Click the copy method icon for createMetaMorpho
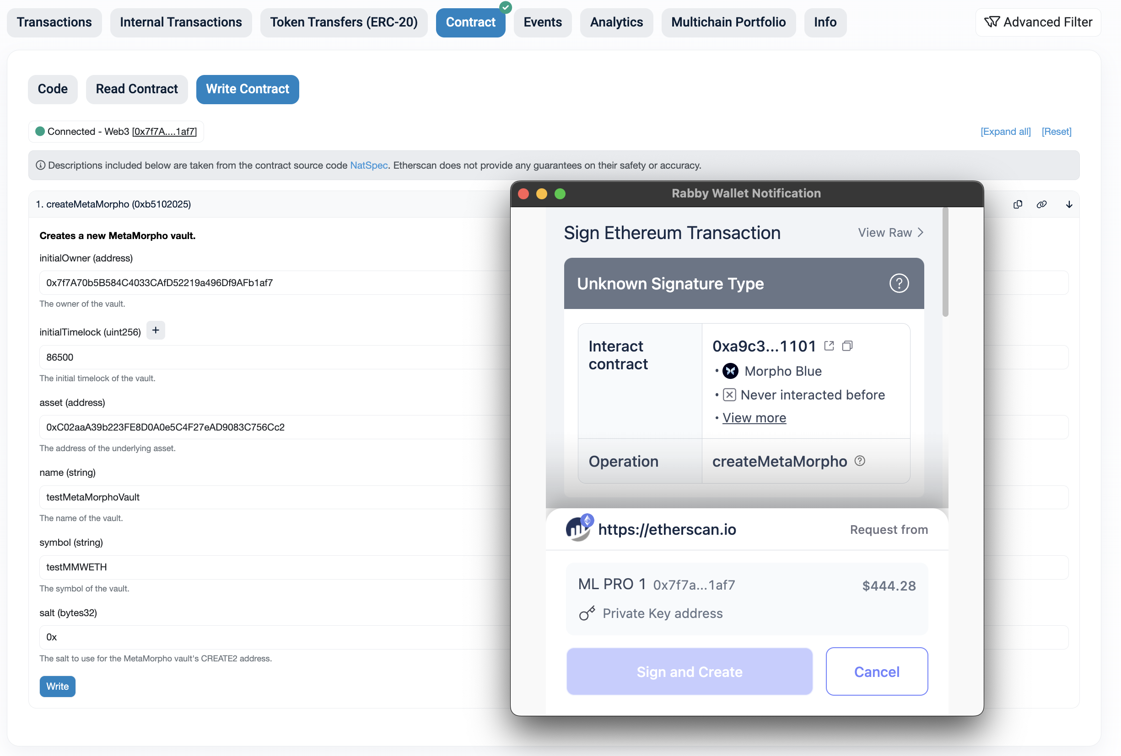 (1018, 204)
